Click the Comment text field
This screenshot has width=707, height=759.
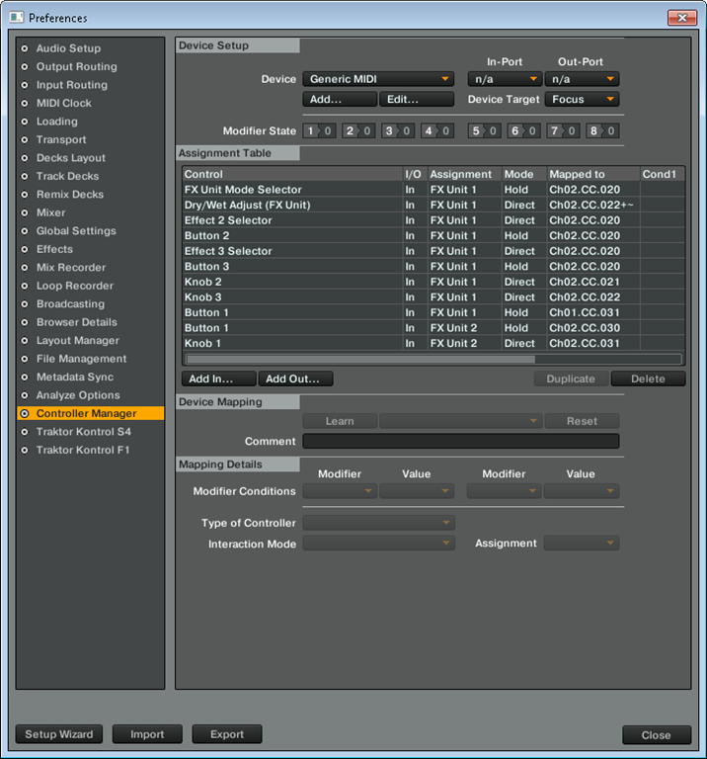[x=460, y=442]
